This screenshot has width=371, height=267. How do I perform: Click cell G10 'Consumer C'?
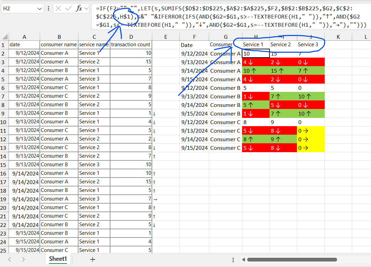[x=226, y=122]
